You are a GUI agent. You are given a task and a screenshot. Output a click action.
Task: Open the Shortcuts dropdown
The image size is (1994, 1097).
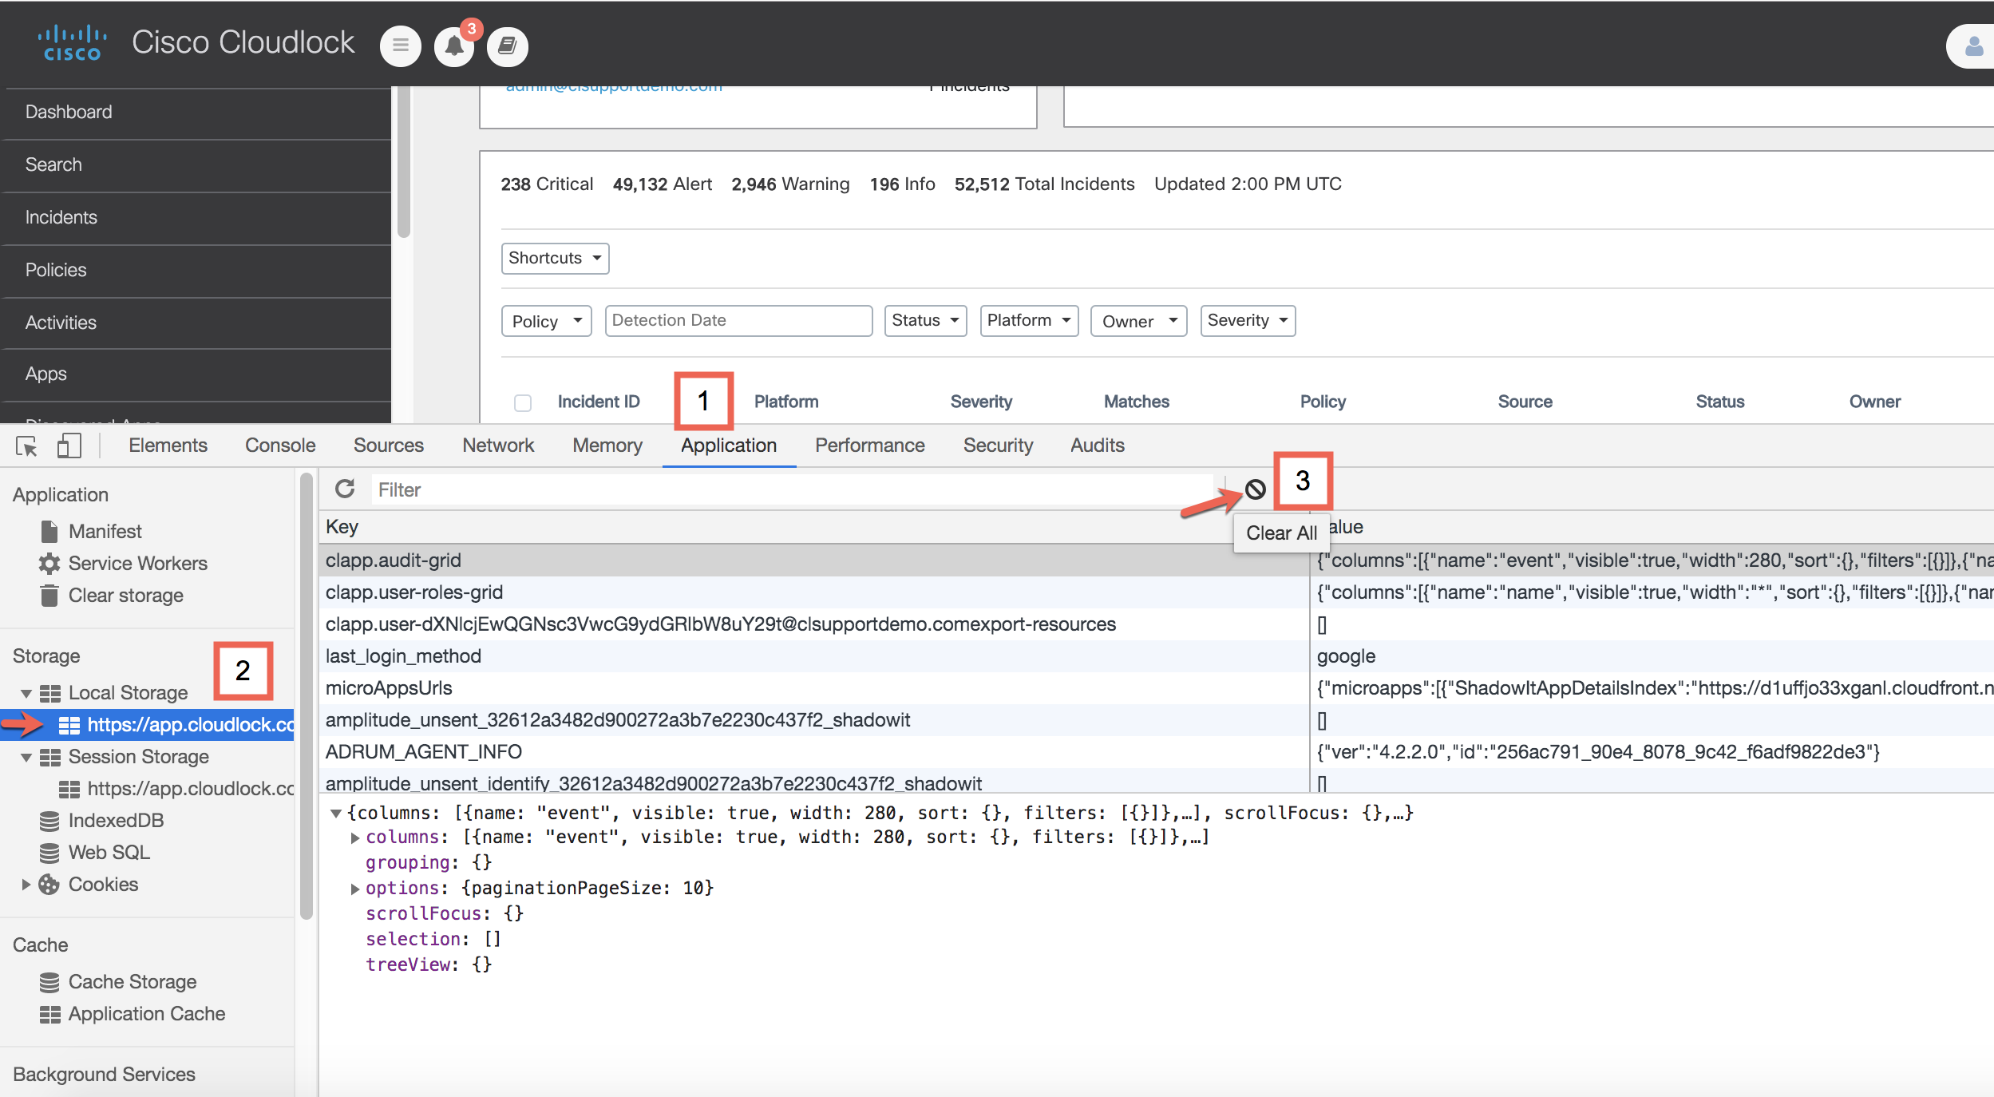555,258
